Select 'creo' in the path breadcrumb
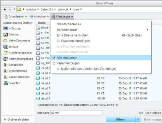Image resolution: width=162 pixels, height=124 pixels. pos(76,9)
